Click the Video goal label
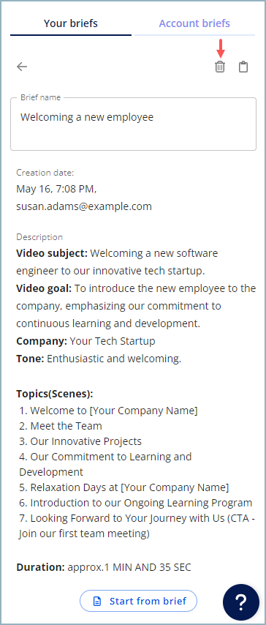The height and width of the screenshot is (625, 266). [x=44, y=288]
